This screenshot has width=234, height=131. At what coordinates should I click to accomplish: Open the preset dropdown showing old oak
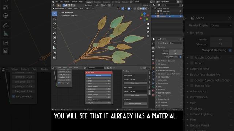[138, 79]
